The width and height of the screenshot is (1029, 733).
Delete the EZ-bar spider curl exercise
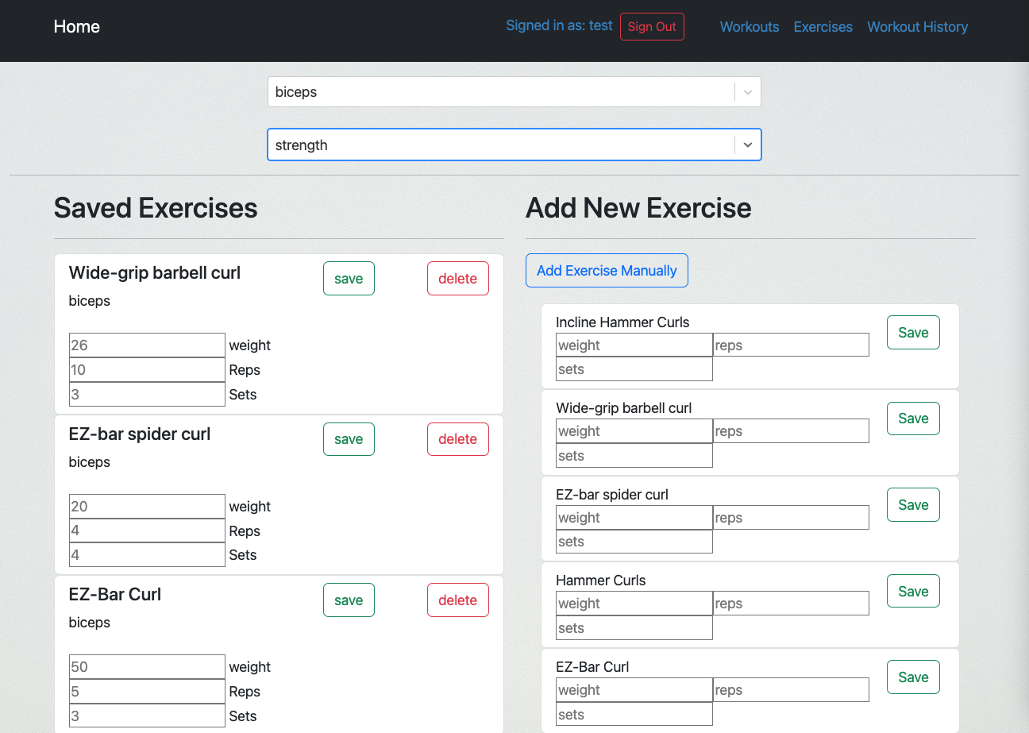[457, 438]
